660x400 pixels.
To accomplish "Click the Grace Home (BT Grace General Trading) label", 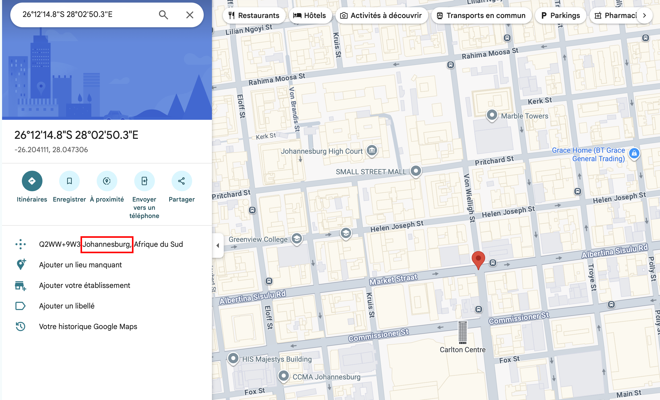I will click(x=588, y=154).
